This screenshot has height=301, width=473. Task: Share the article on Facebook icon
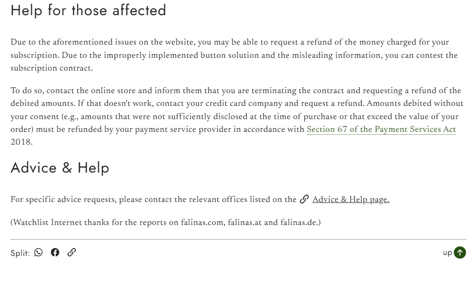tap(55, 252)
